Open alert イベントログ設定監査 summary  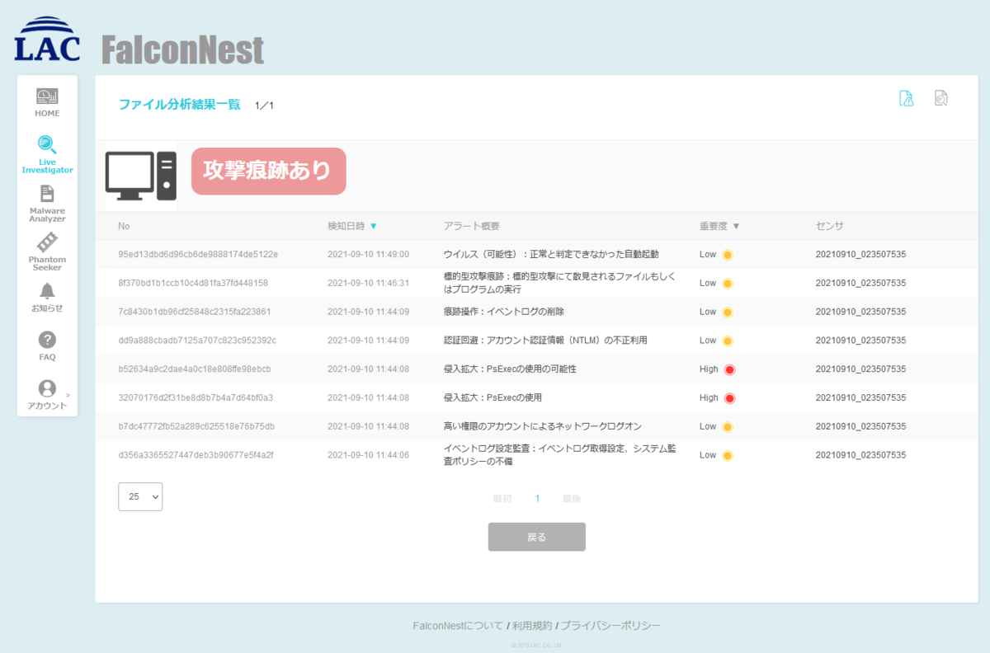(x=561, y=455)
